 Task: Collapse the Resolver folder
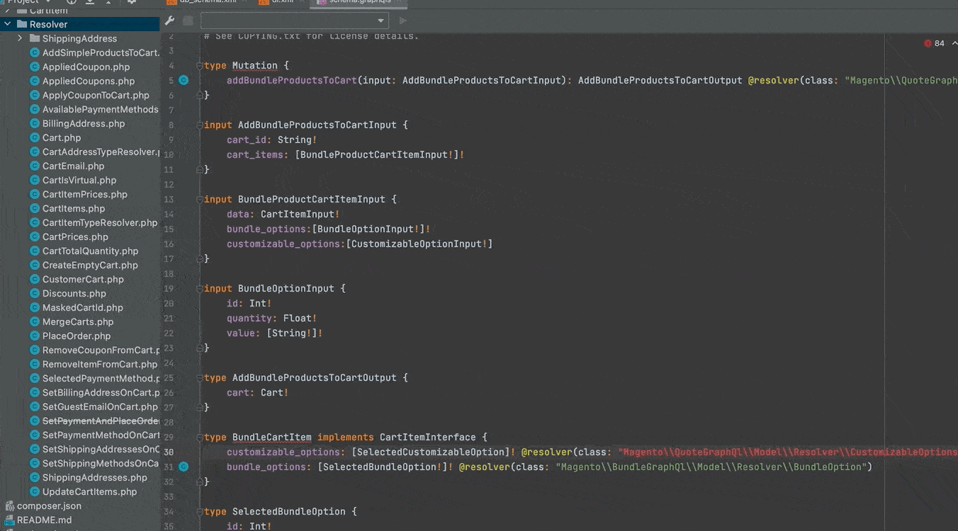(x=8, y=24)
